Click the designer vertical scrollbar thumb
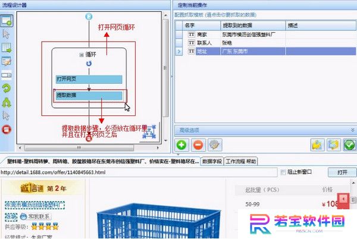This screenshot has width=357, height=239. click(x=165, y=68)
